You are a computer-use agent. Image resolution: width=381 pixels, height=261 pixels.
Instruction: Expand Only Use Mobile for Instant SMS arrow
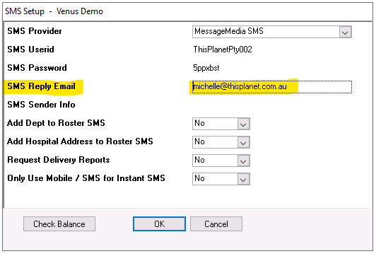243,179
